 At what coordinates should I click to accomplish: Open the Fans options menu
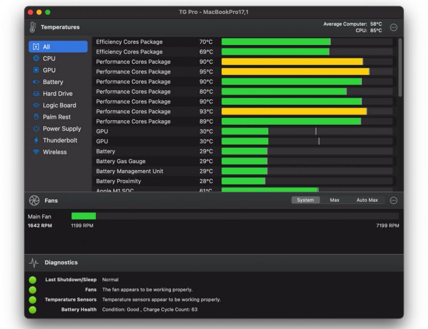point(393,200)
